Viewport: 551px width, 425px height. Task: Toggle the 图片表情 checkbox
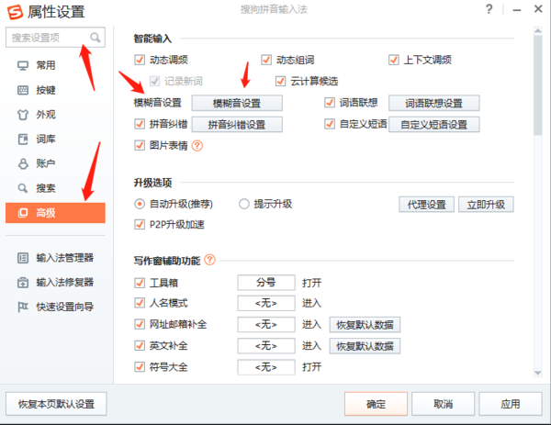(140, 145)
